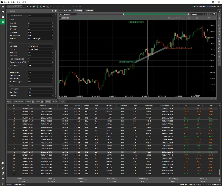Sort the History table by Closing price column
The height and width of the screenshot is (186, 222).
tap(148, 106)
